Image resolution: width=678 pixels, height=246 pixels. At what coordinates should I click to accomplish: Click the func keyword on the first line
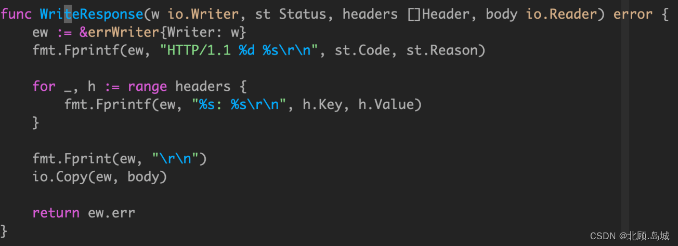(16, 14)
